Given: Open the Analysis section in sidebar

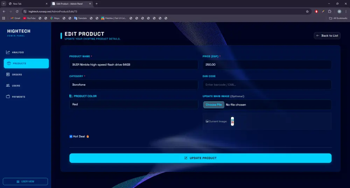Looking at the screenshot, I should pos(26,52).
